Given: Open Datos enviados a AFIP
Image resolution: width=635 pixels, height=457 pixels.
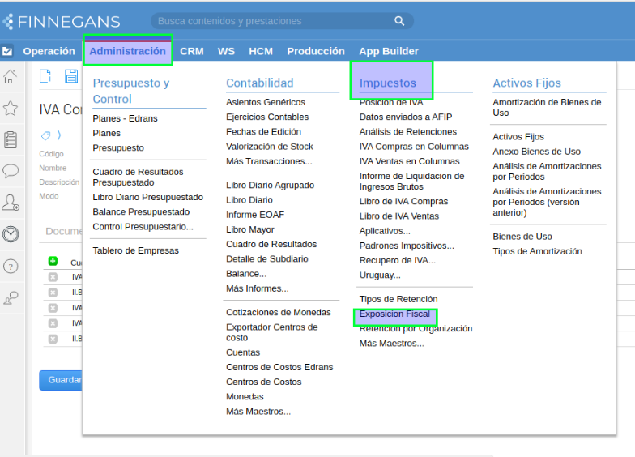Looking at the screenshot, I should 405,117.
